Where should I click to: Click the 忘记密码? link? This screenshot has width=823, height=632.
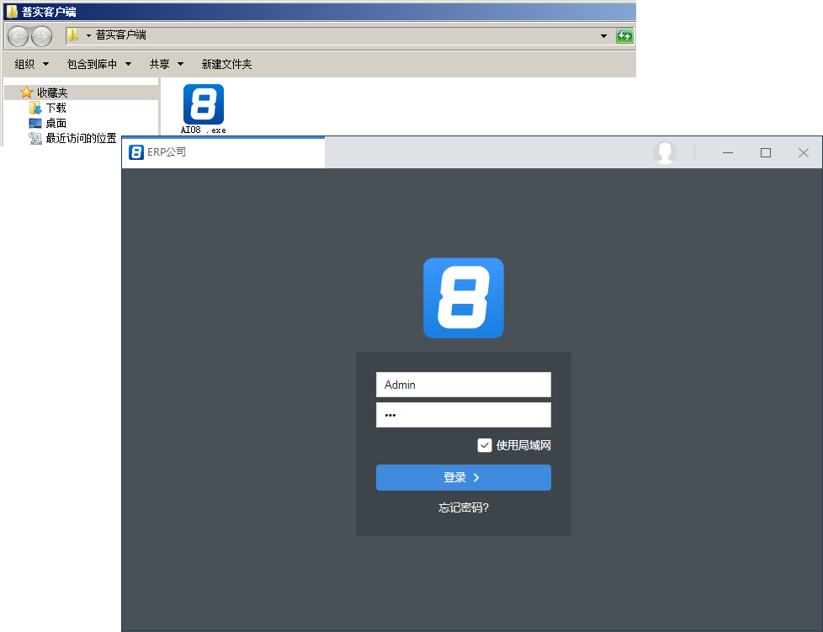[x=463, y=507]
